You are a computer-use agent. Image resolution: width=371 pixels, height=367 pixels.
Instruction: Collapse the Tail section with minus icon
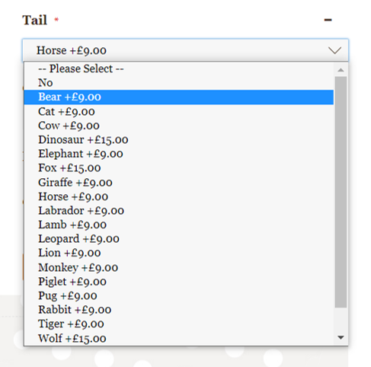(328, 20)
